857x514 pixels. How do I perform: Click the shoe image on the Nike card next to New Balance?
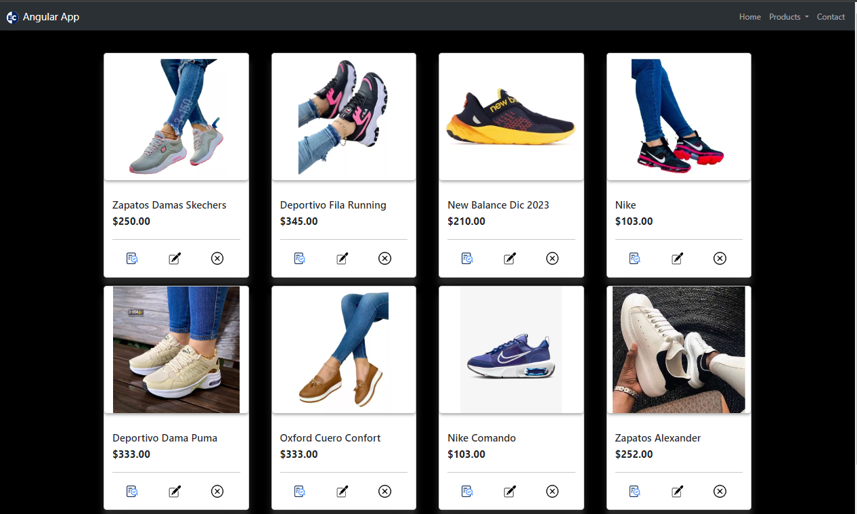[679, 116]
